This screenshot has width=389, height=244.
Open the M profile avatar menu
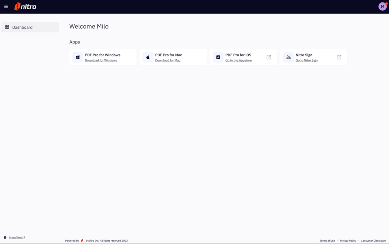coord(382,6)
